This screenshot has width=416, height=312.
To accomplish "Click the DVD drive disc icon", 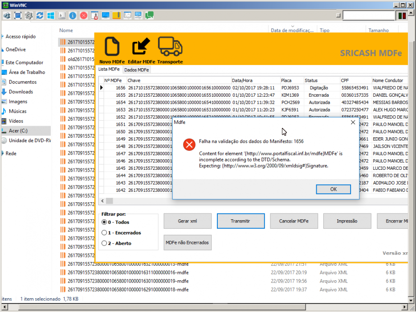I will 4,140.
